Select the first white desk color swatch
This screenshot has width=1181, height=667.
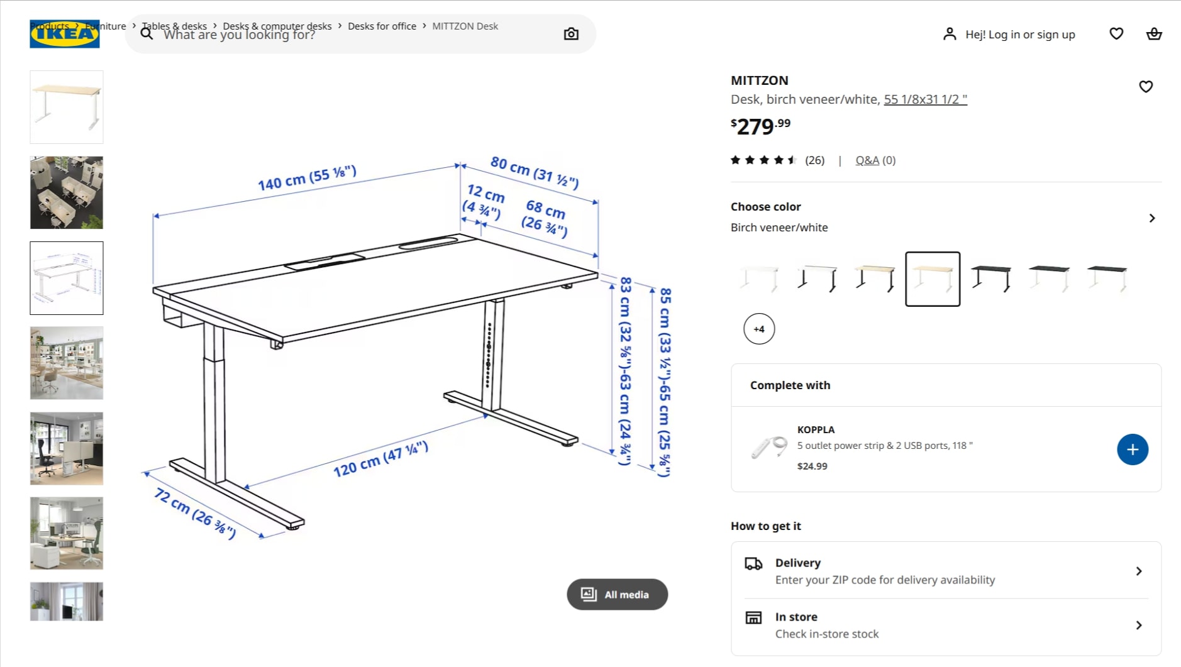pyautogui.click(x=759, y=279)
